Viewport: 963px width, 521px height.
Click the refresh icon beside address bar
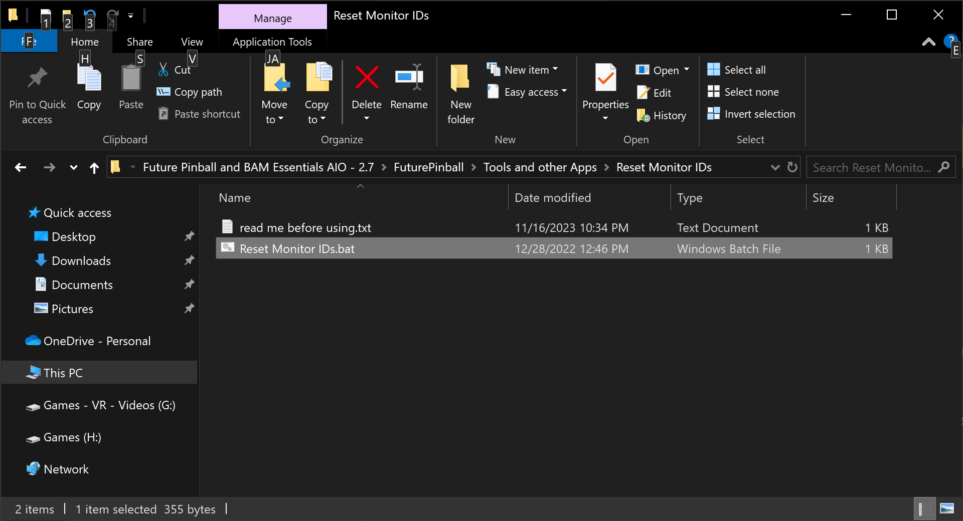click(x=792, y=167)
